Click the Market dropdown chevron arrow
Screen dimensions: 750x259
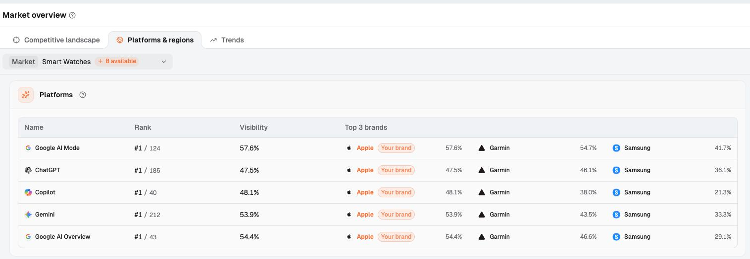[164, 62]
